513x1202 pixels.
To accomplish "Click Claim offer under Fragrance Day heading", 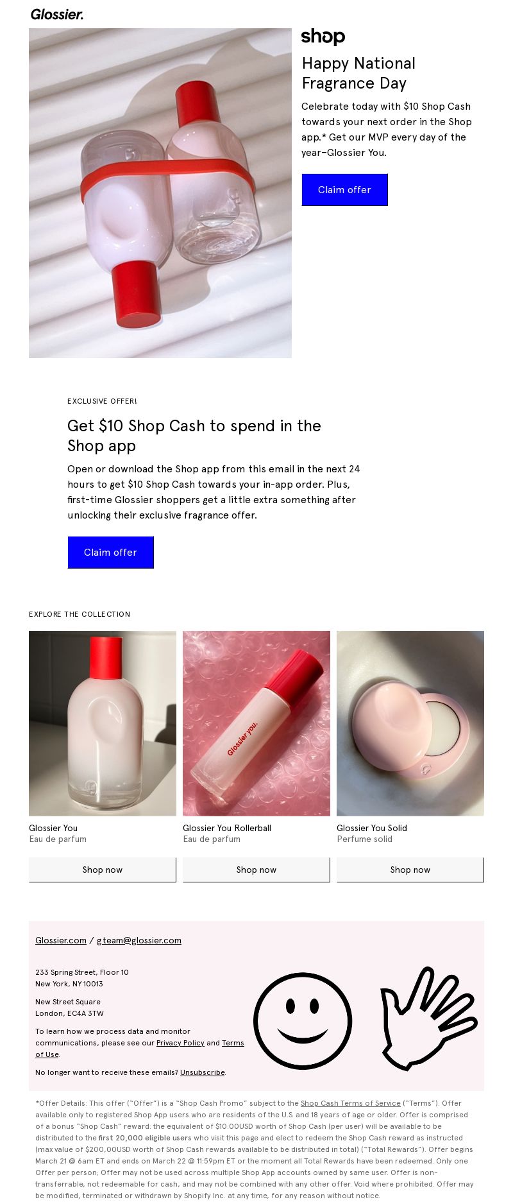I will (345, 190).
